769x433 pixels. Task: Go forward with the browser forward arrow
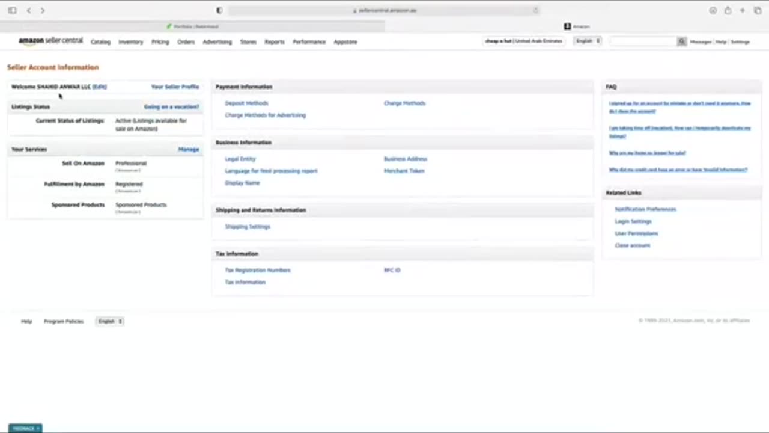click(43, 10)
